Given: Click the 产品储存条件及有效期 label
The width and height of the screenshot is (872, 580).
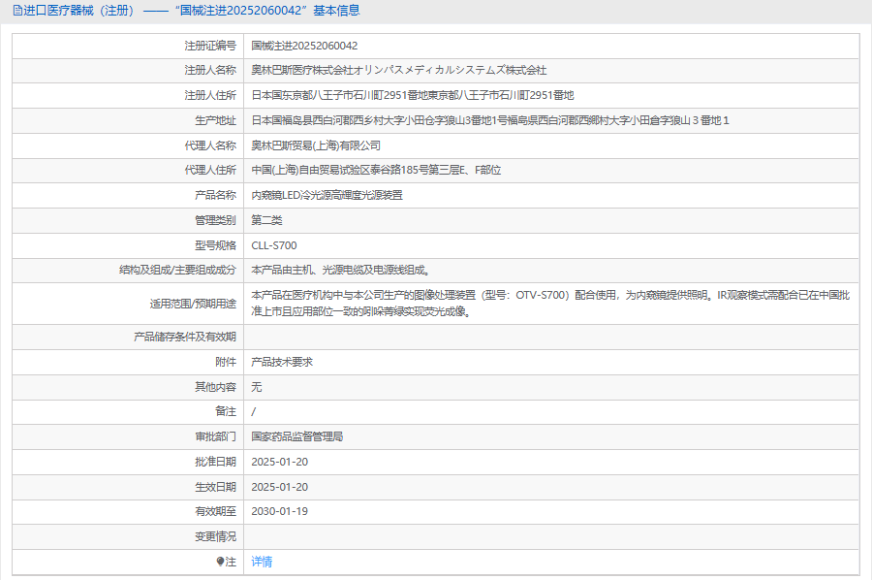Looking at the screenshot, I should (x=185, y=337).
